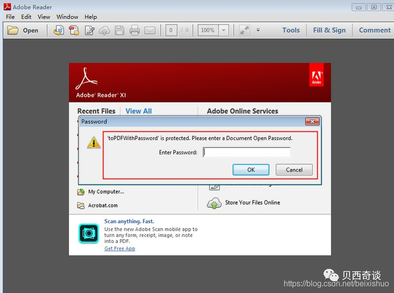Click the Acrobat.com text
Screen dimensions: 394x293
[x=103, y=205]
